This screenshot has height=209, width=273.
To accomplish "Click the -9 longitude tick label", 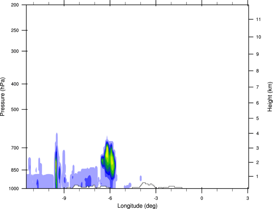I will click(64, 198).
